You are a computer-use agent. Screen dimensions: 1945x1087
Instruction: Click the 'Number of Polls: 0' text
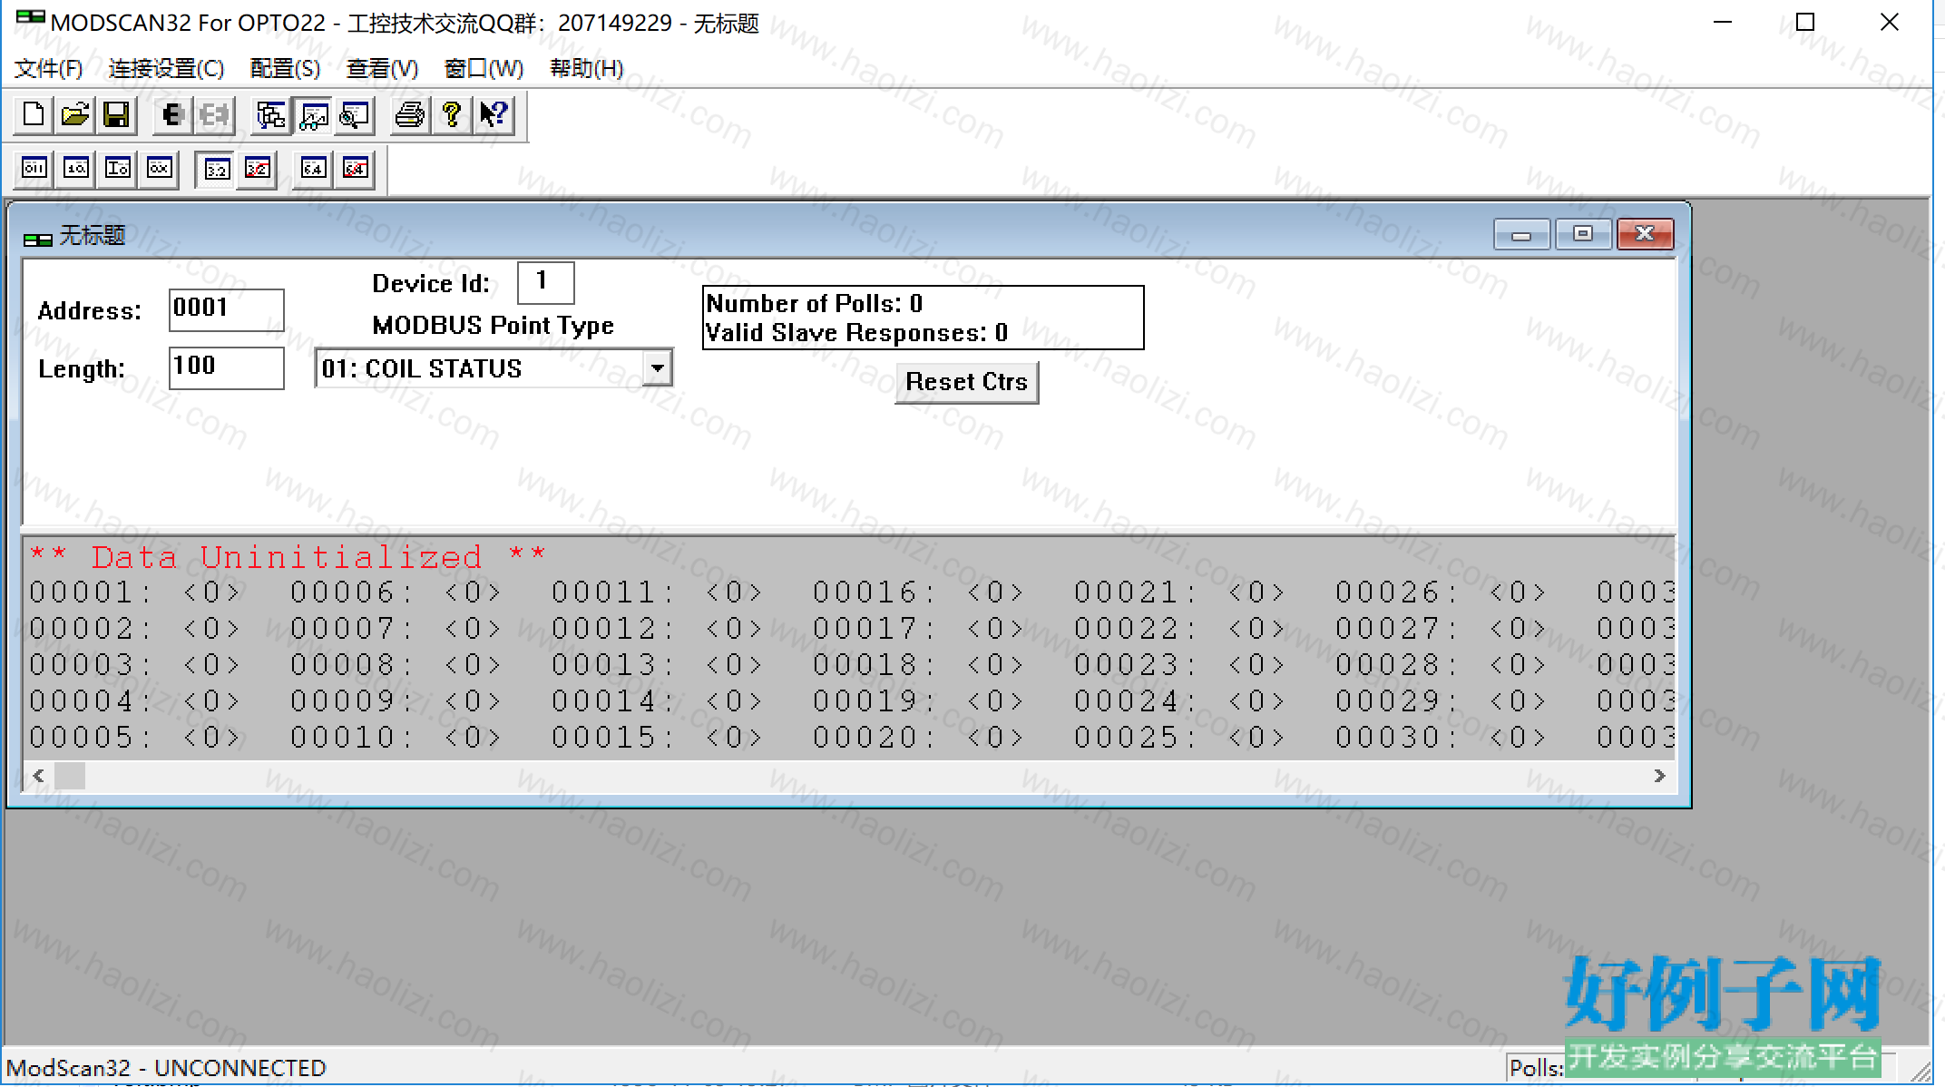815,303
